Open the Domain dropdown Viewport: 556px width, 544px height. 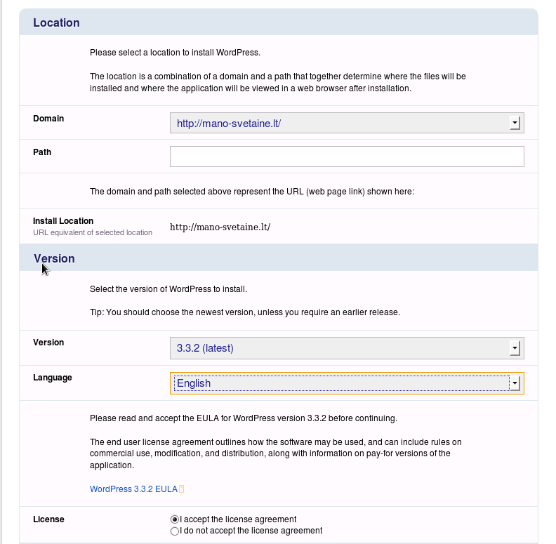pyautogui.click(x=347, y=124)
